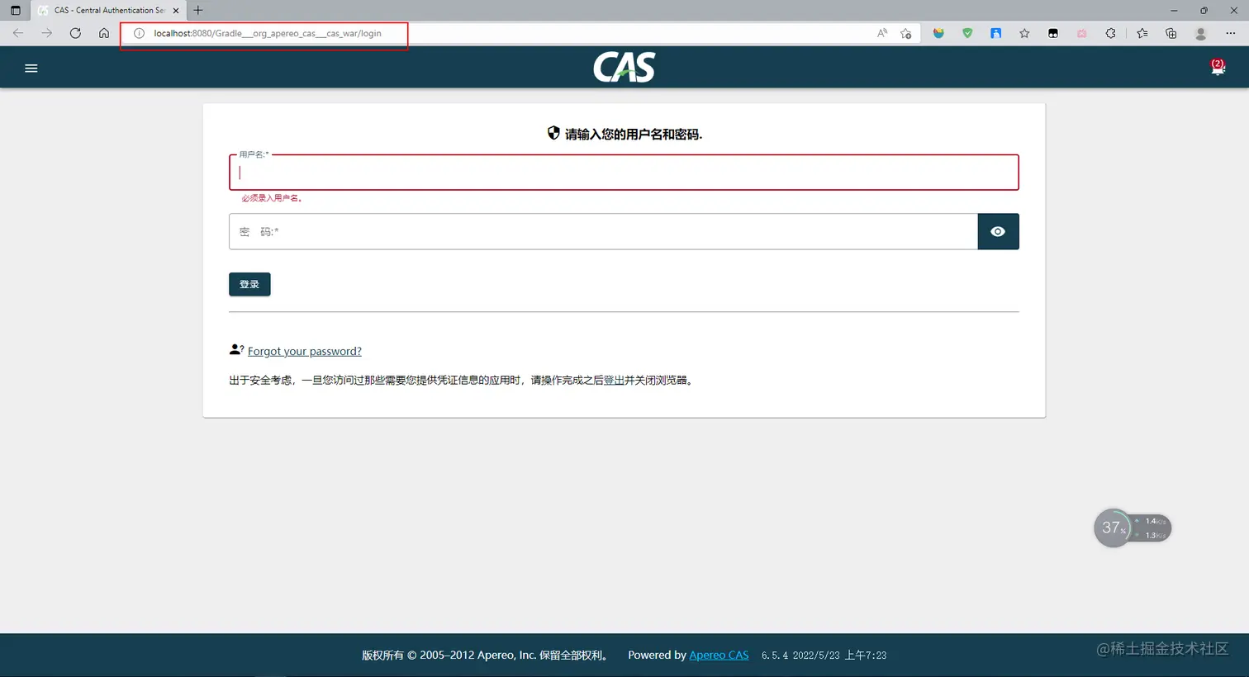Toggle password visibility eye button

998,232
